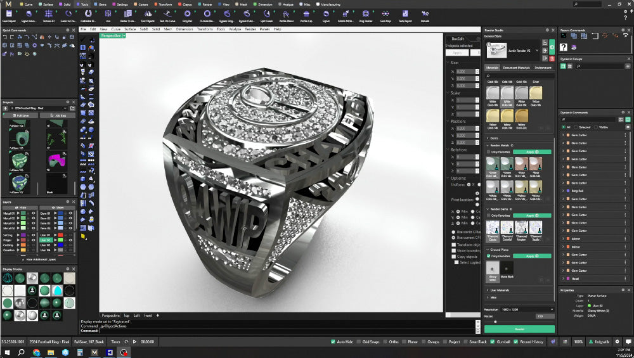Switch to the Environment tab
The height and width of the screenshot is (358, 634).
[543, 67]
